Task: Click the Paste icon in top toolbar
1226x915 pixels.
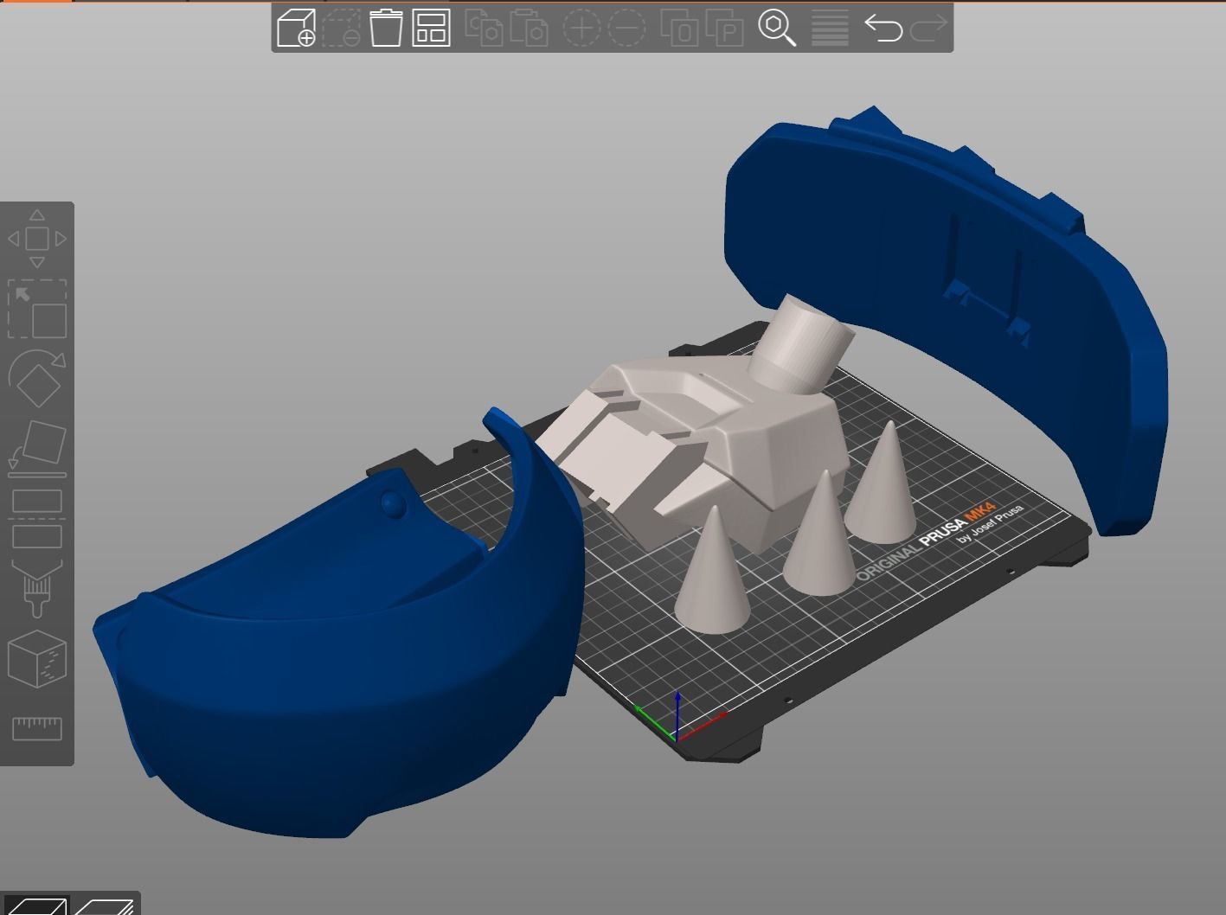Action: coord(529,28)
